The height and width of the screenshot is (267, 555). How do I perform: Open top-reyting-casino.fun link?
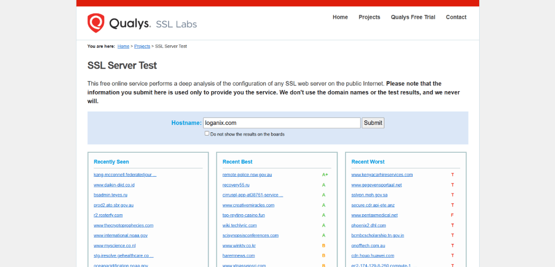tap(244, 216)
